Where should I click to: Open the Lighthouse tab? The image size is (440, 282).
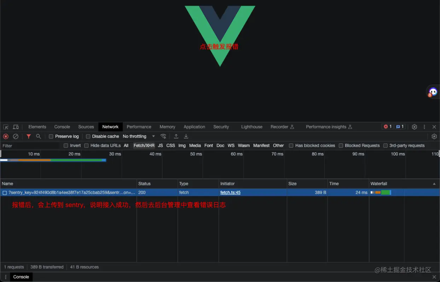[x=252, y=127]
